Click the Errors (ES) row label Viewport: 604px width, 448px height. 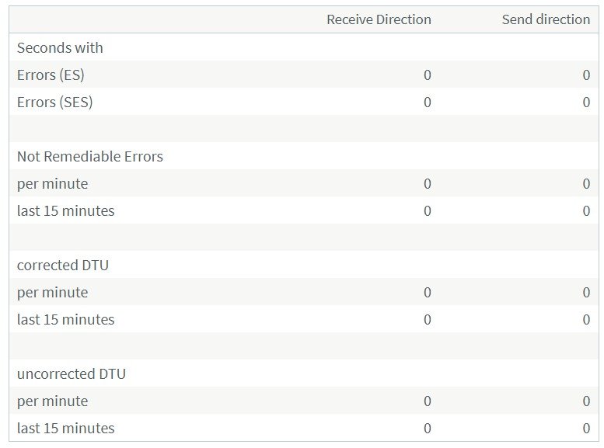[x=51, y=75]
